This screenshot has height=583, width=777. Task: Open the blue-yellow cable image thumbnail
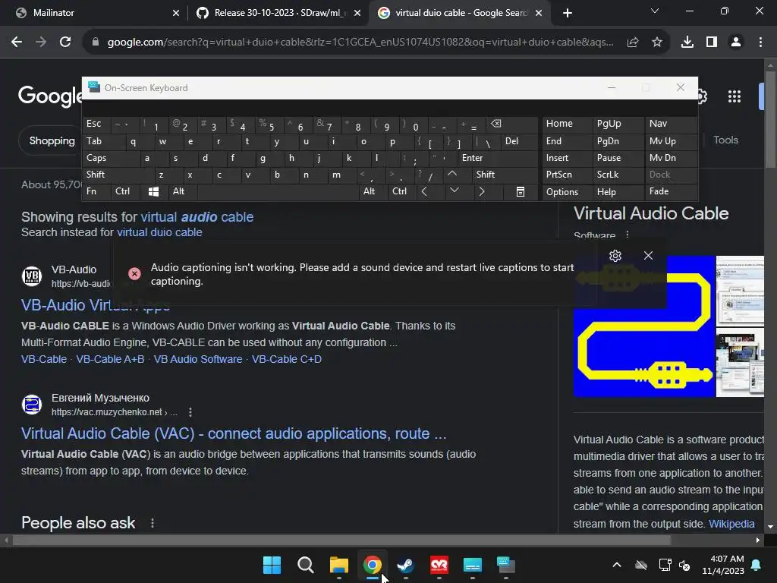[x=644, y=326]
